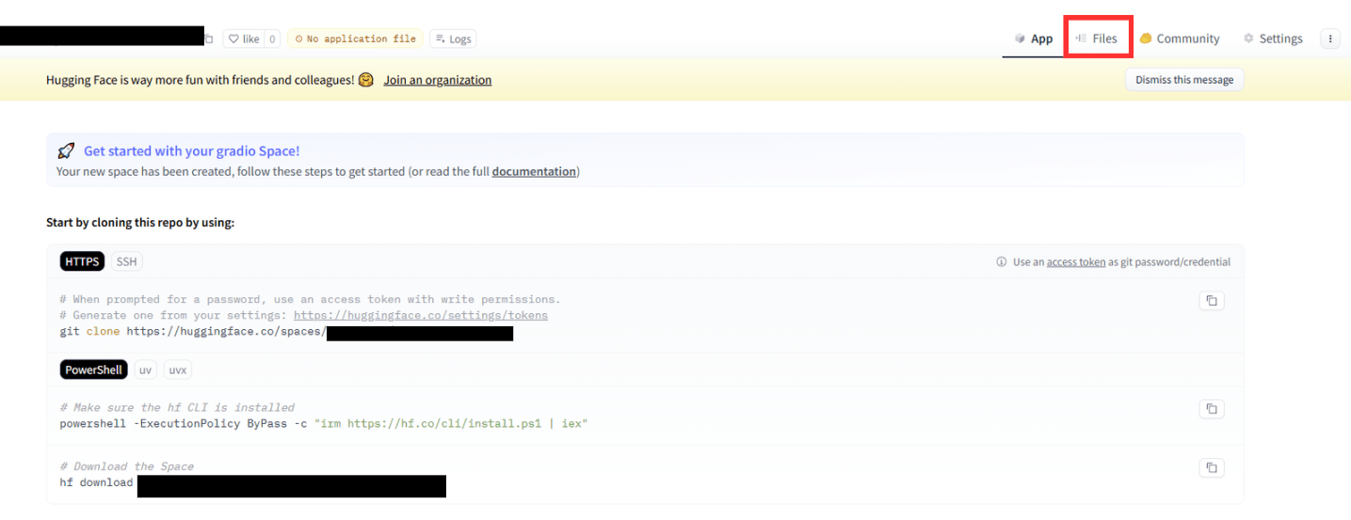
Task: Choose the uvx install option
Action: (177, 370)
